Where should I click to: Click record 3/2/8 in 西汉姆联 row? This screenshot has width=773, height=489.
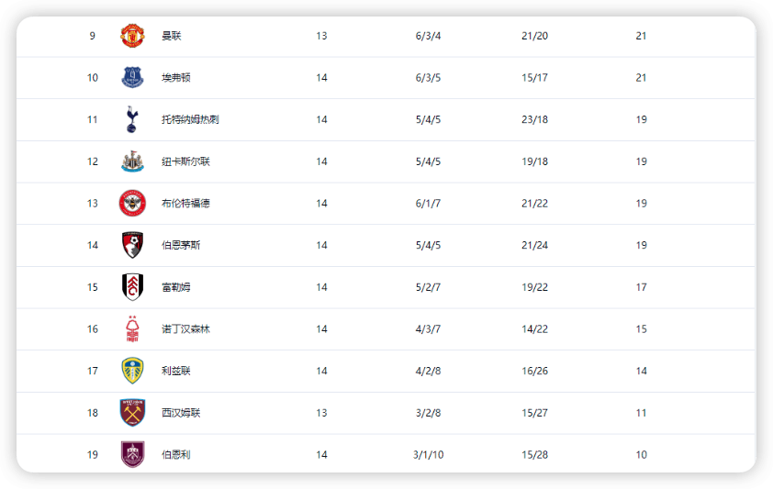428,412
